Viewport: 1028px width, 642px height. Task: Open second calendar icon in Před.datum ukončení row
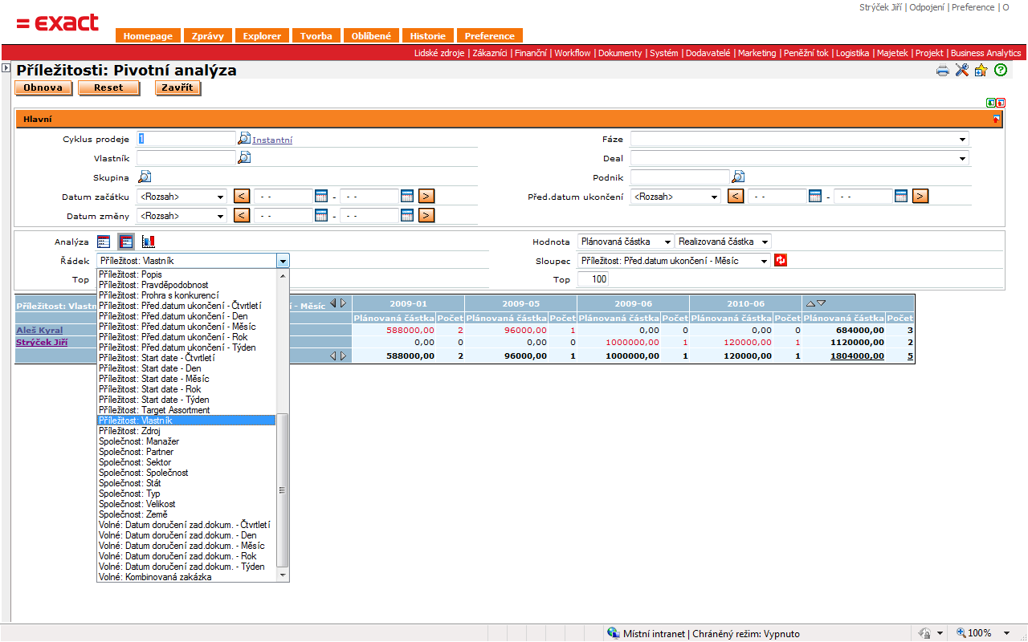coord(901,196)
